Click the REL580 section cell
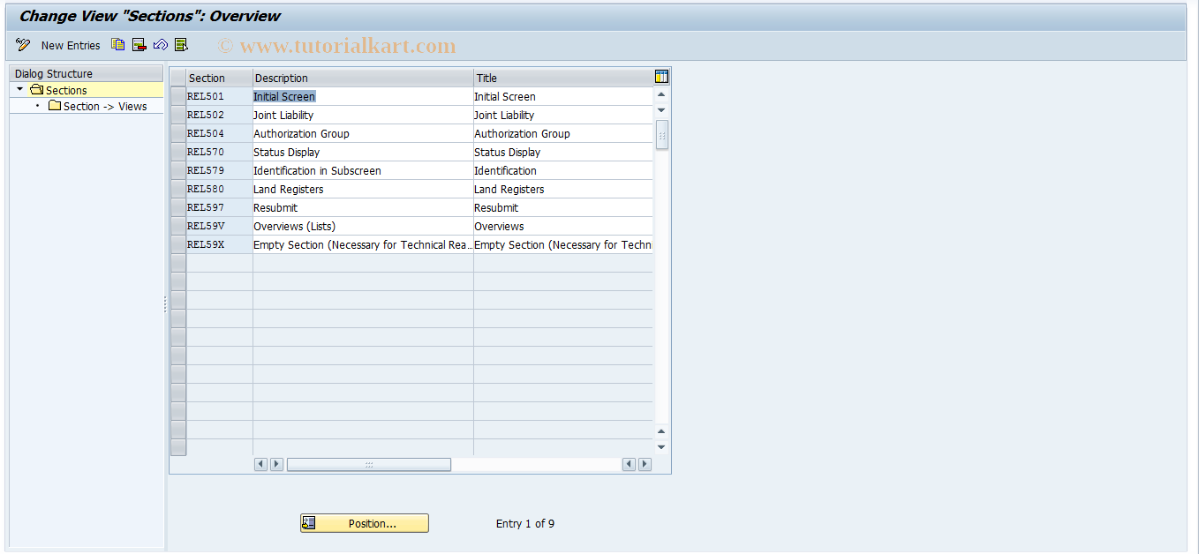 [219, 189]
